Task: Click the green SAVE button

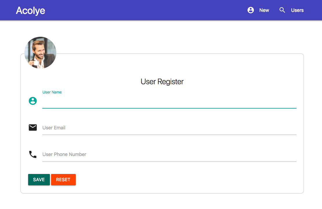Action: coord(39,180)
